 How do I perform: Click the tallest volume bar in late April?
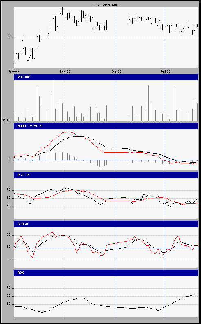53,101
